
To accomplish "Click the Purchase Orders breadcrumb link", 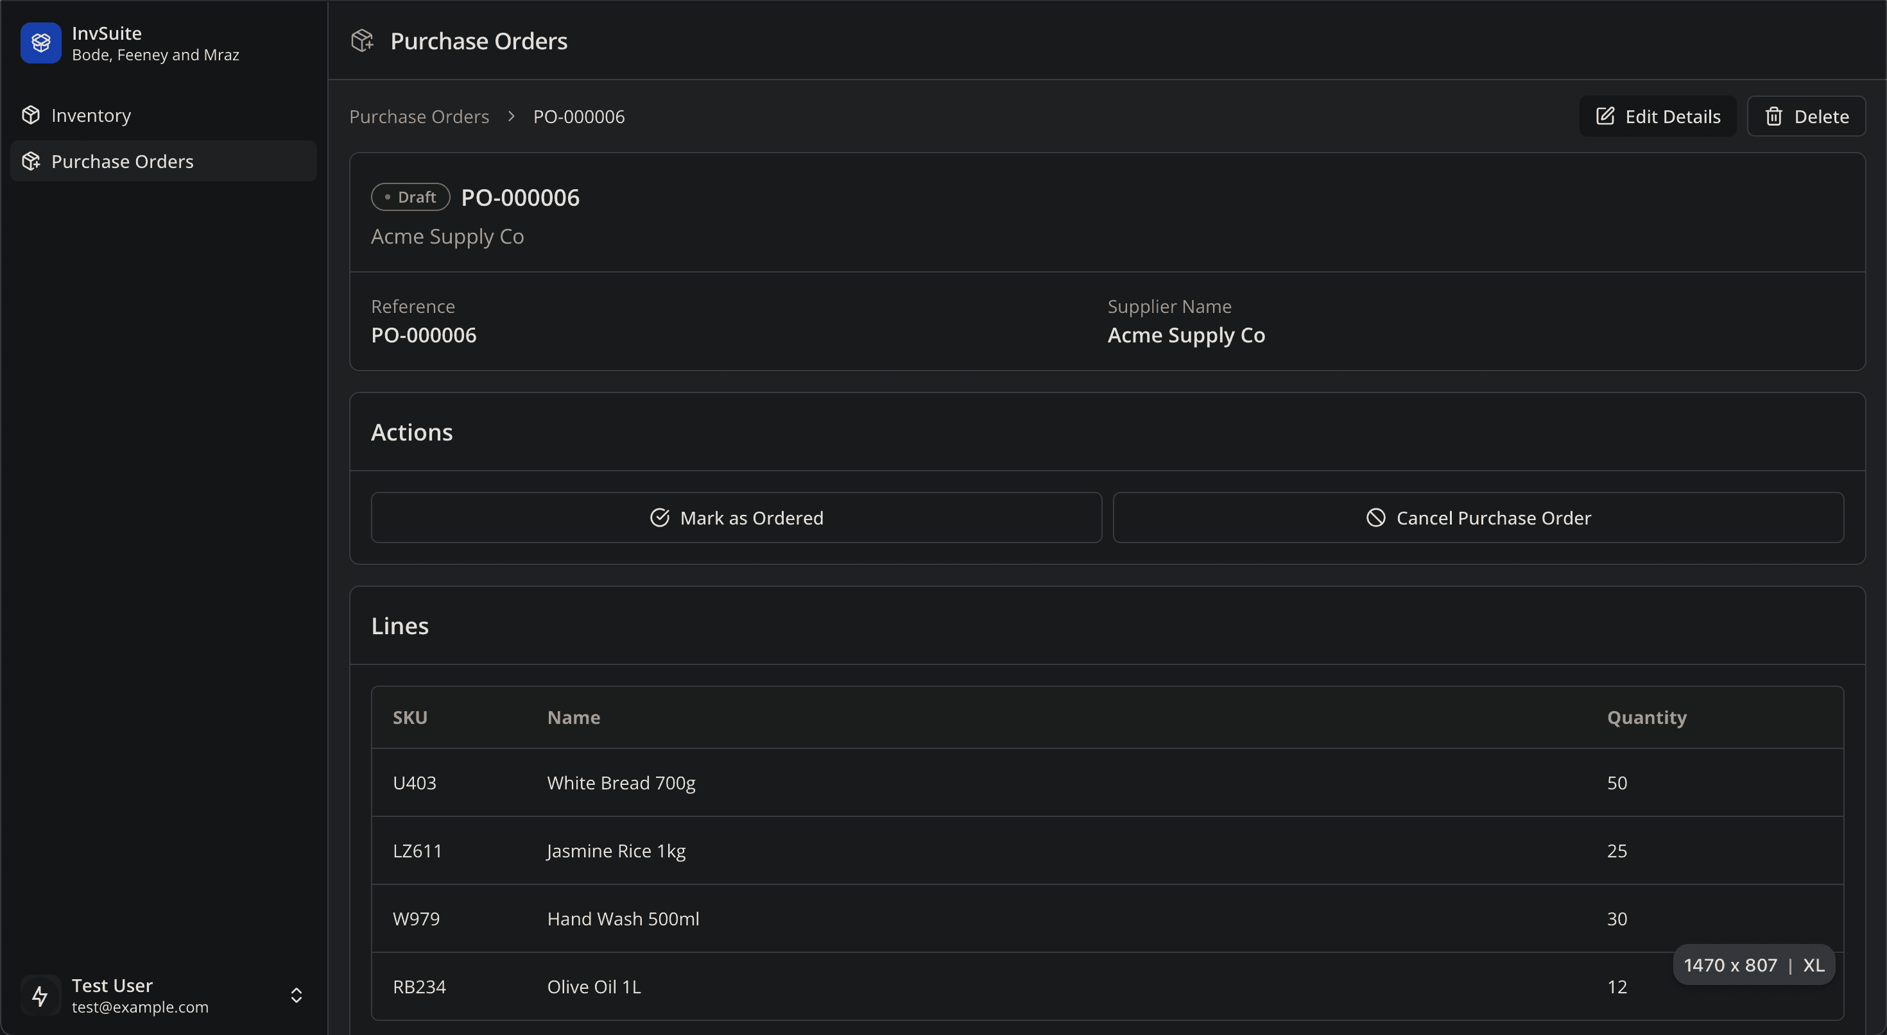I will pos(419,116).
